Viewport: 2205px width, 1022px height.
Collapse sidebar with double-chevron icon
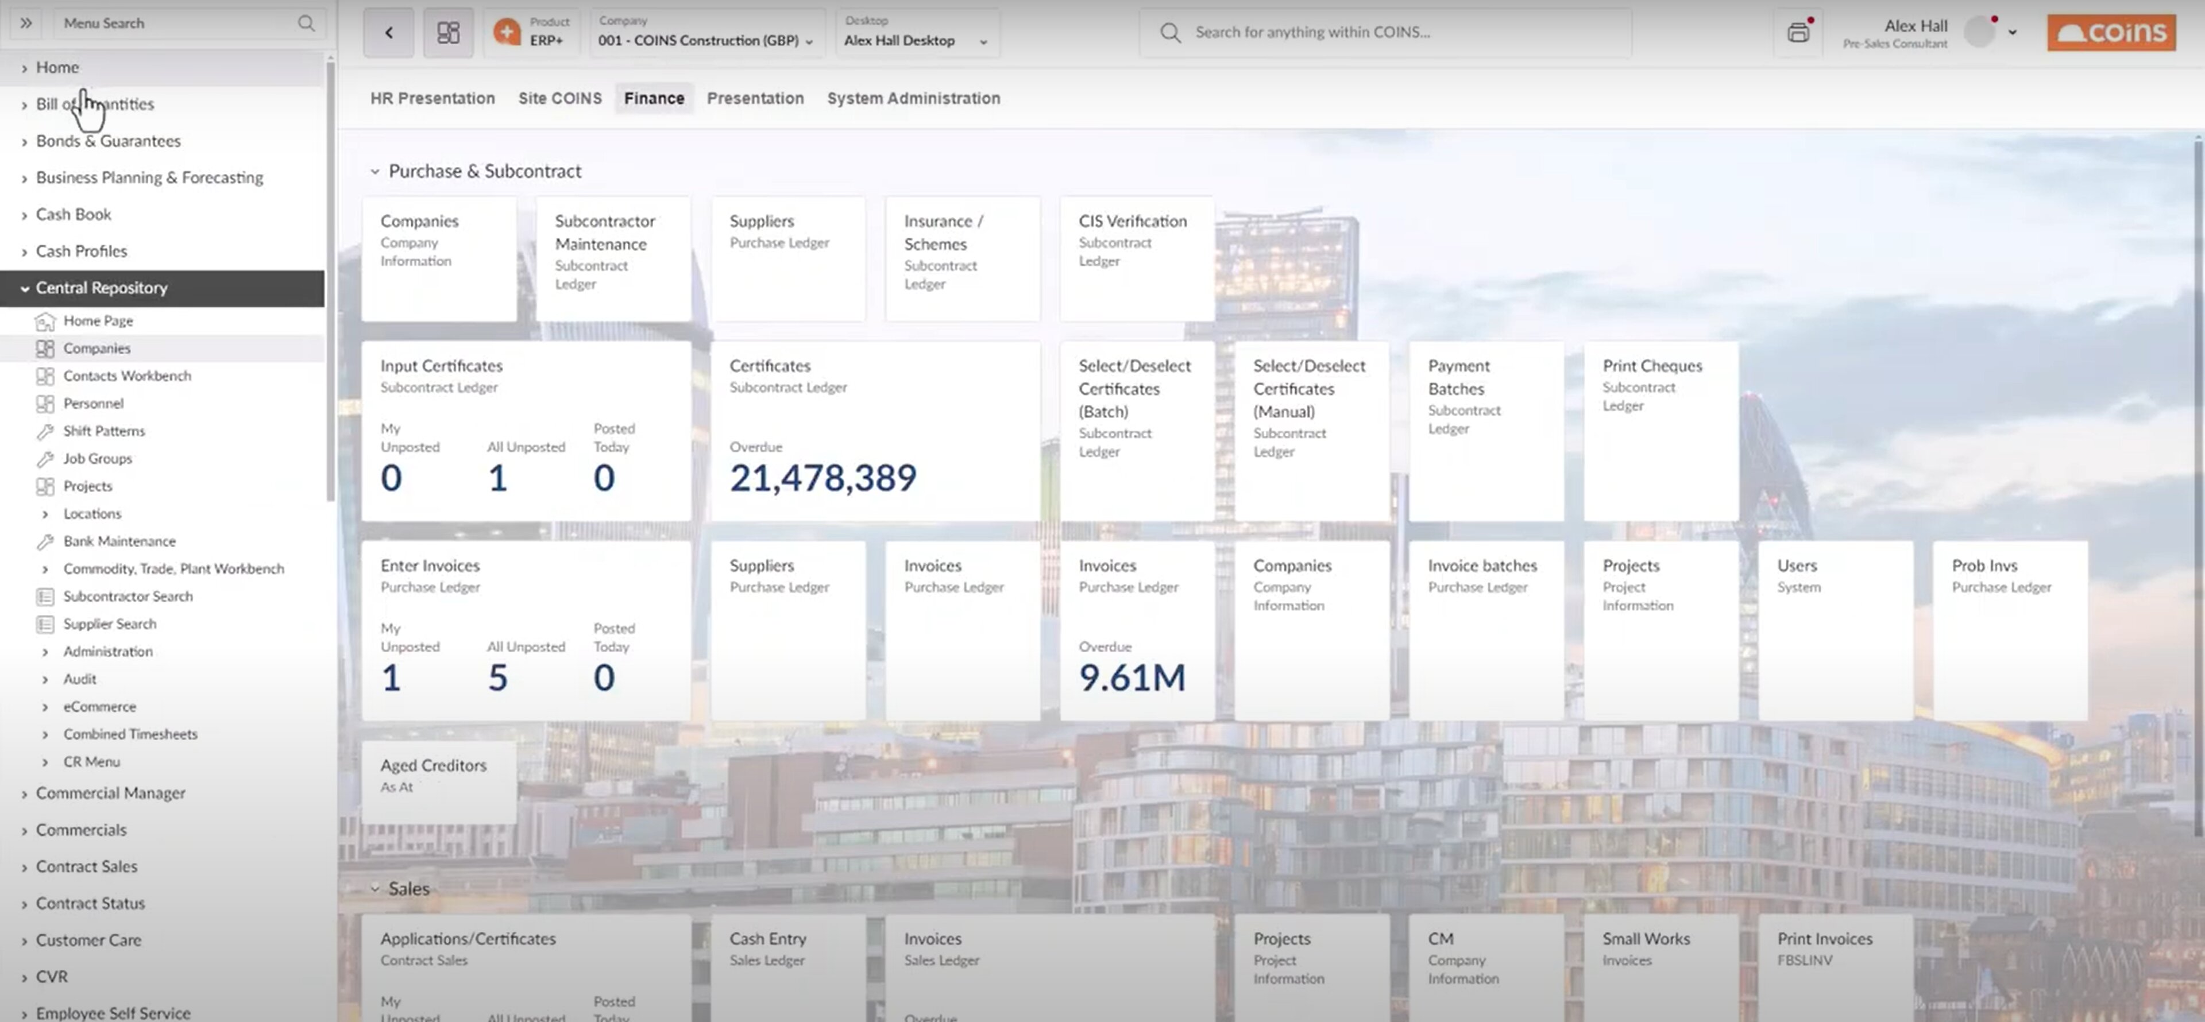(x=26, y=23)
